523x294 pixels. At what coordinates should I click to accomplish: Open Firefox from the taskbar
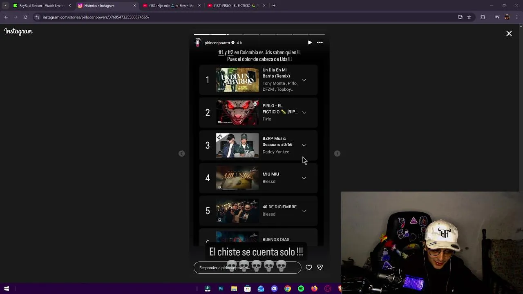point(314,289)
